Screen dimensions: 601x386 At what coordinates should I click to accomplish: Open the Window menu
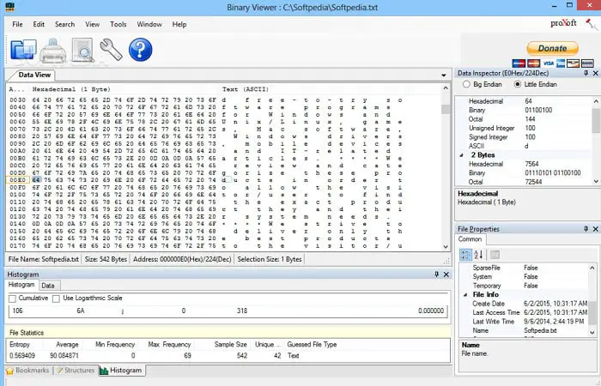[149, 24]
